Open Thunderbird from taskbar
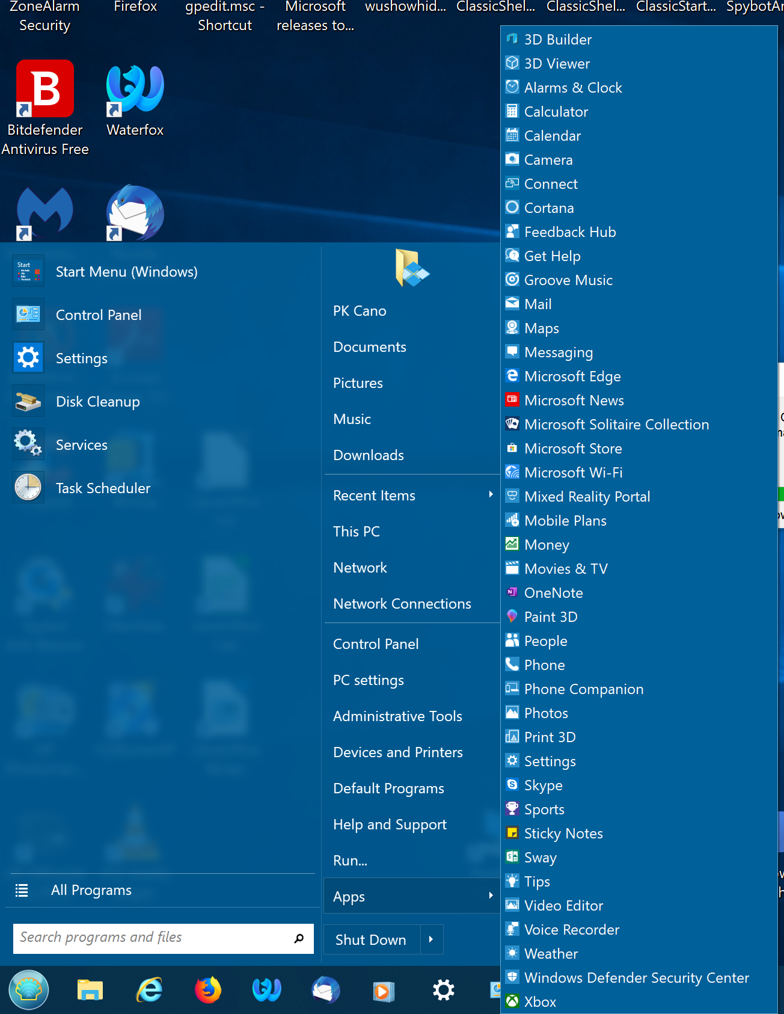Screen dimensions: 784x1014 [326, 990]
